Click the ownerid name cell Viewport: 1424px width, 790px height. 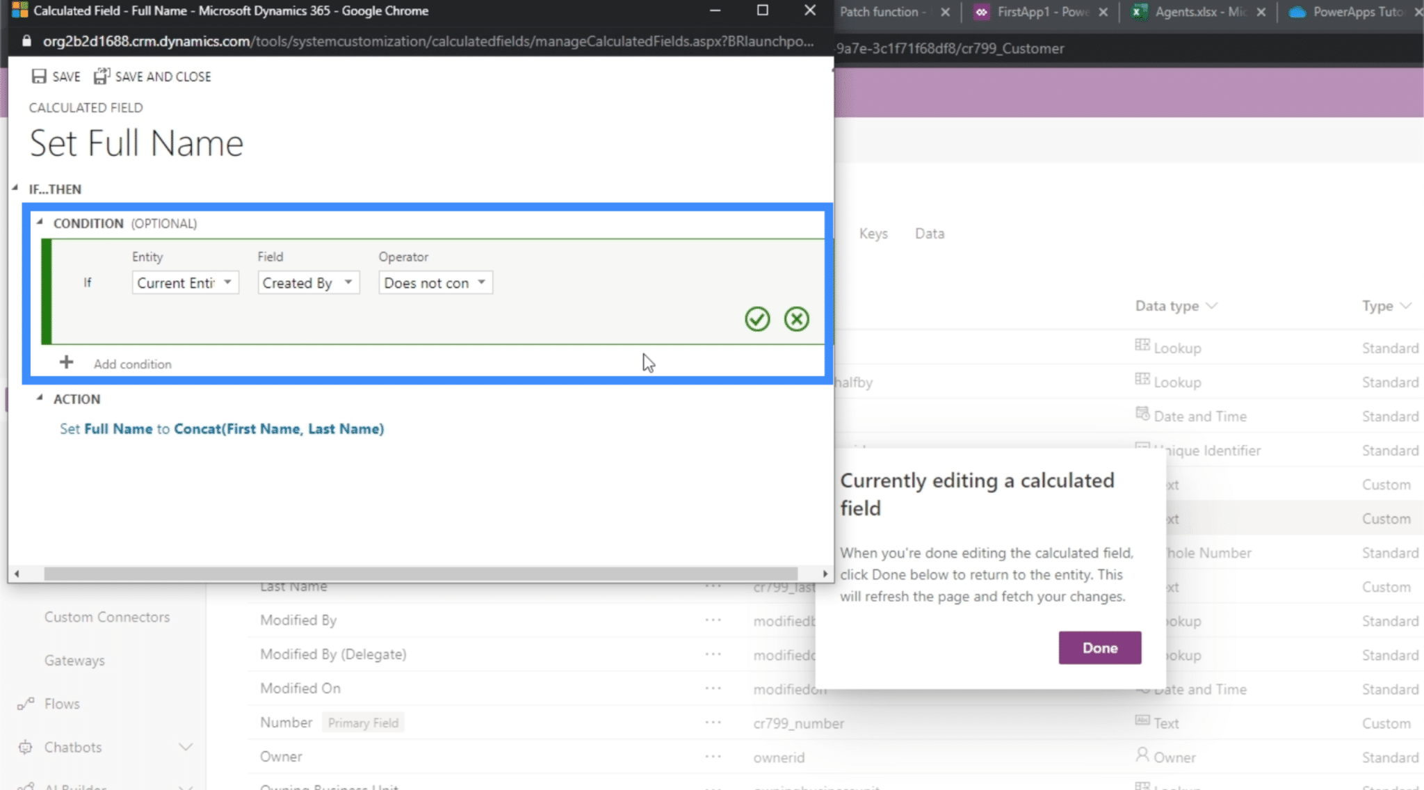click(779, 757)
